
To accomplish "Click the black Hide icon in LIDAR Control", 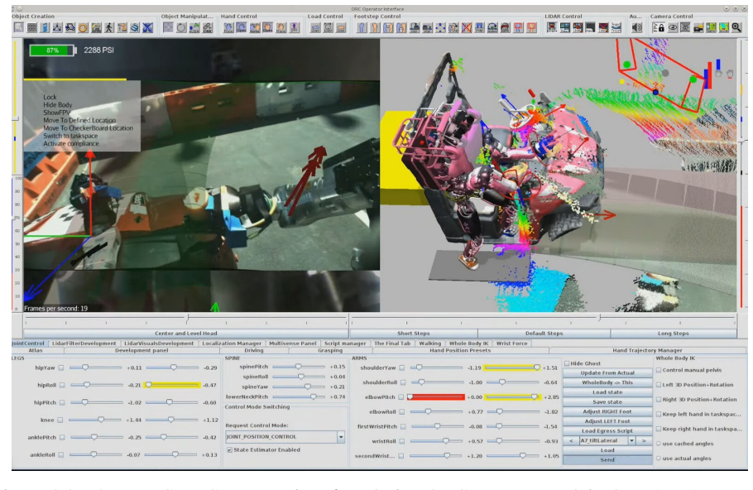I will [590, 27].
